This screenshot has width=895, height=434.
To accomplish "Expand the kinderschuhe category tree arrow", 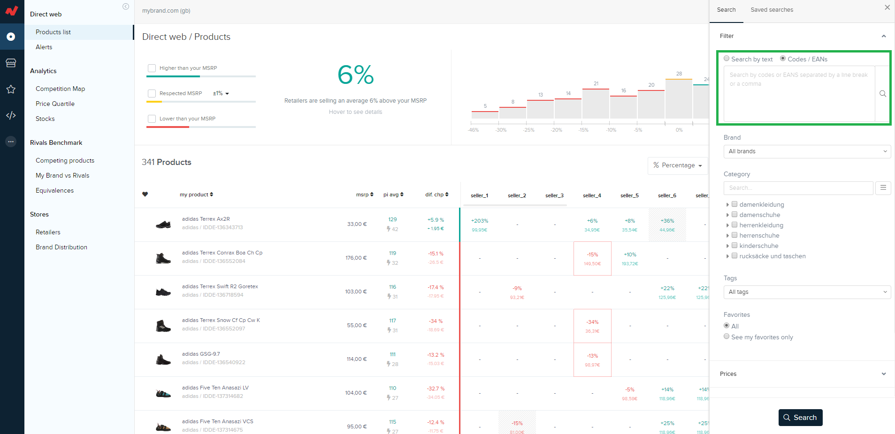I will tap(727, 246).
